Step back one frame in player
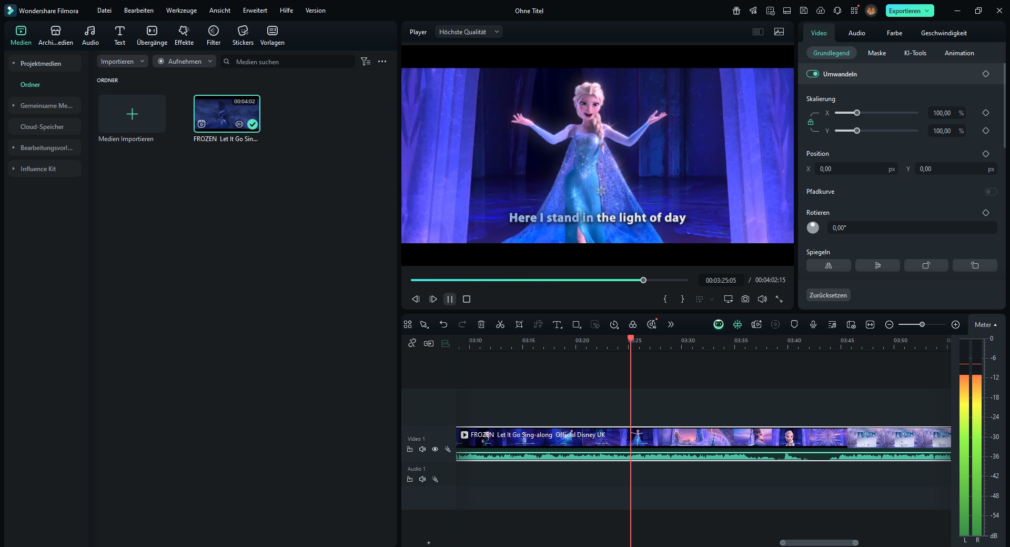 [x=416, y=299]
